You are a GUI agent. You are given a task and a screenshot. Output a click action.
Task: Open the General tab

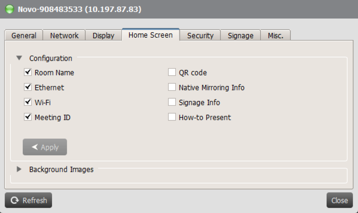(24, 35)
